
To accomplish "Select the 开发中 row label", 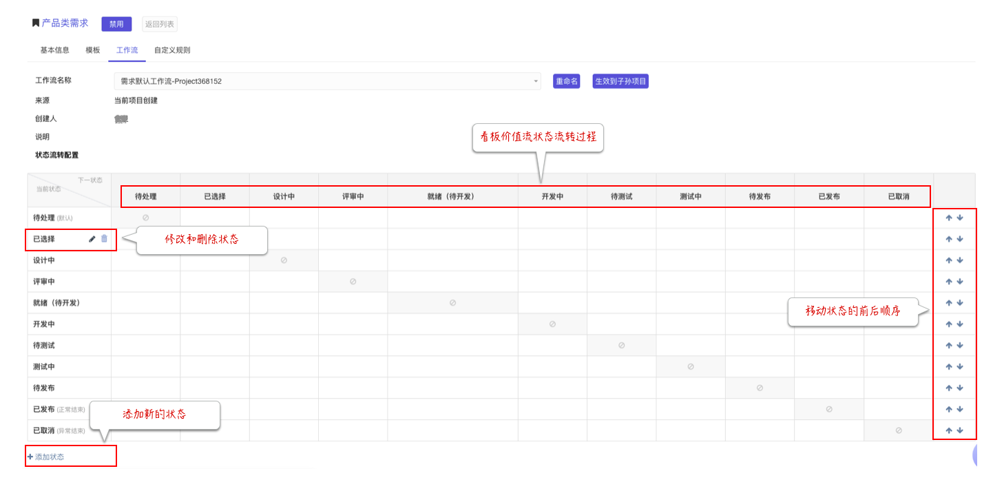I will (44, 324).
